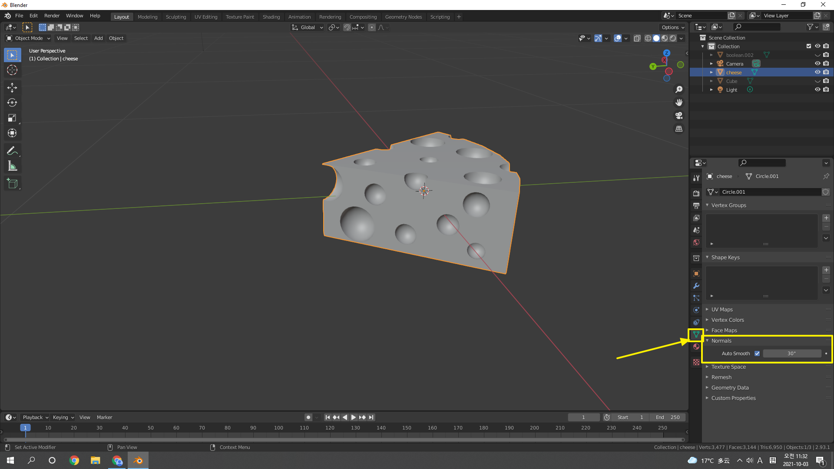Switch to the Shading workspace tab
This screenshot has height=469, width=834.
click(271, 17)
